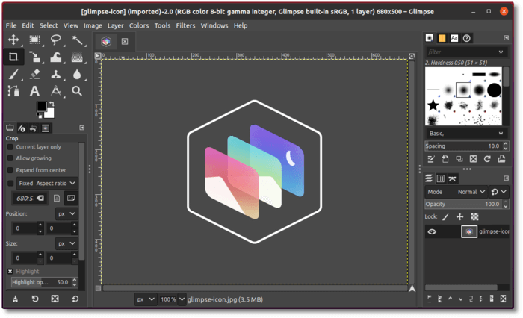Open the background white color swatch

tap(49, 113)
